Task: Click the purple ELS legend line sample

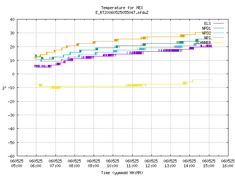Action: [x=218, y=23]
